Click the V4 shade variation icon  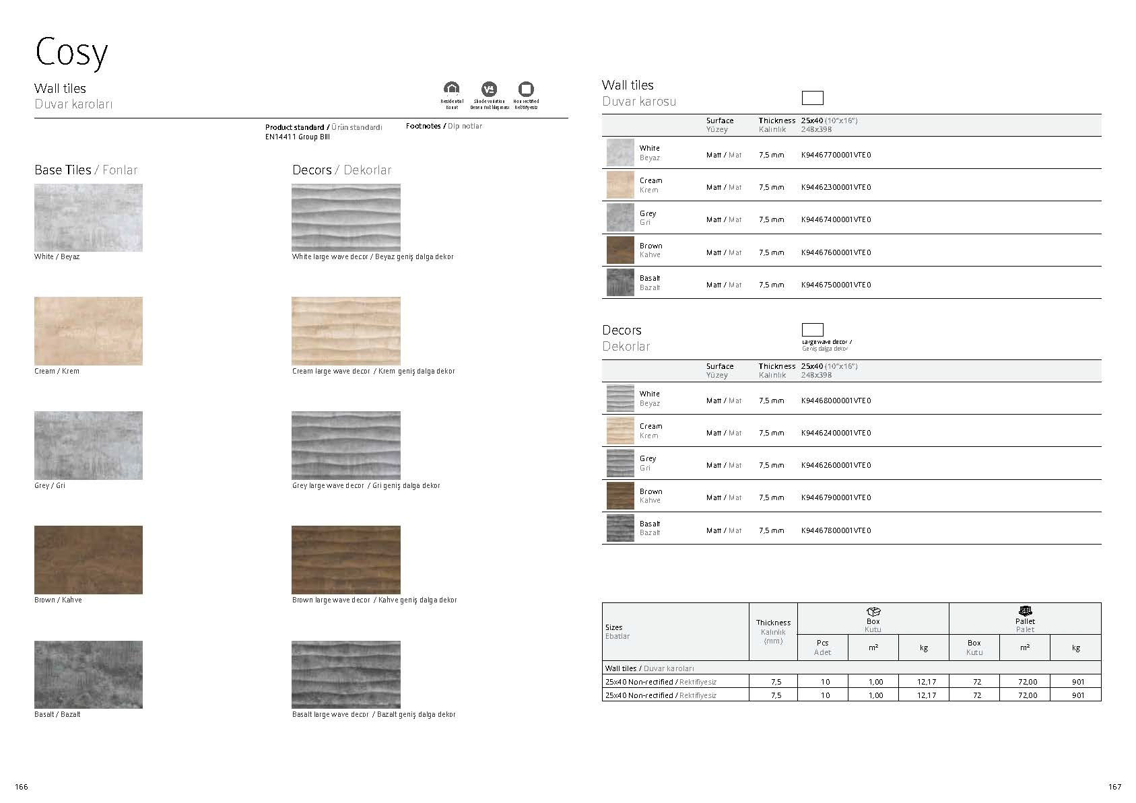tap(489, 89)
